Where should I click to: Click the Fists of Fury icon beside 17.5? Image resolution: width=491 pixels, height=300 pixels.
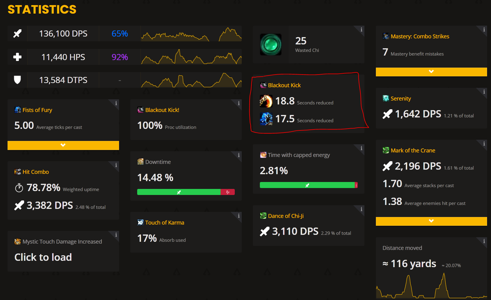coord(266,119)
